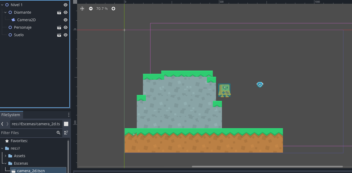Select Favorites in the FileSystem tree

pyautogui.click(x=19, y=141)
